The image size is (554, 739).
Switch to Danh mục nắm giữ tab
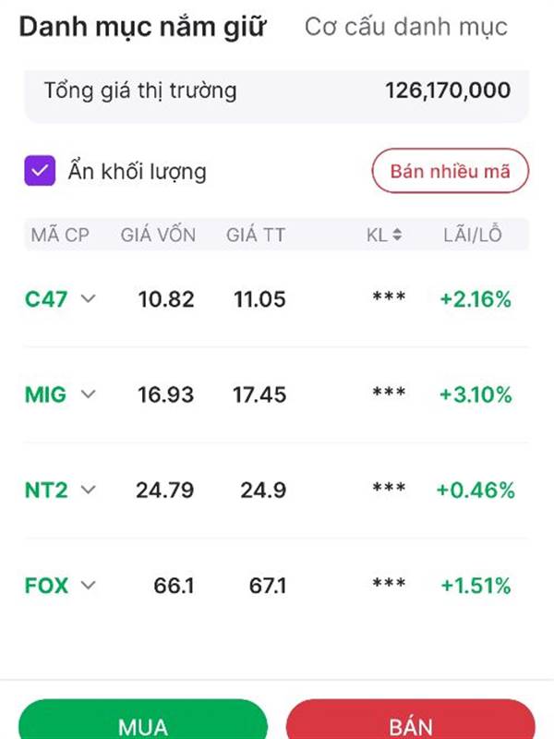tap(142, 28)
